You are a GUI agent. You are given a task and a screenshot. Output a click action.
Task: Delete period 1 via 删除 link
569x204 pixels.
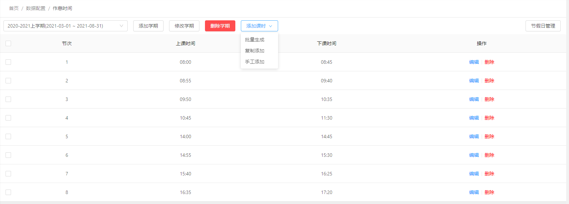[x=489, y=62]
